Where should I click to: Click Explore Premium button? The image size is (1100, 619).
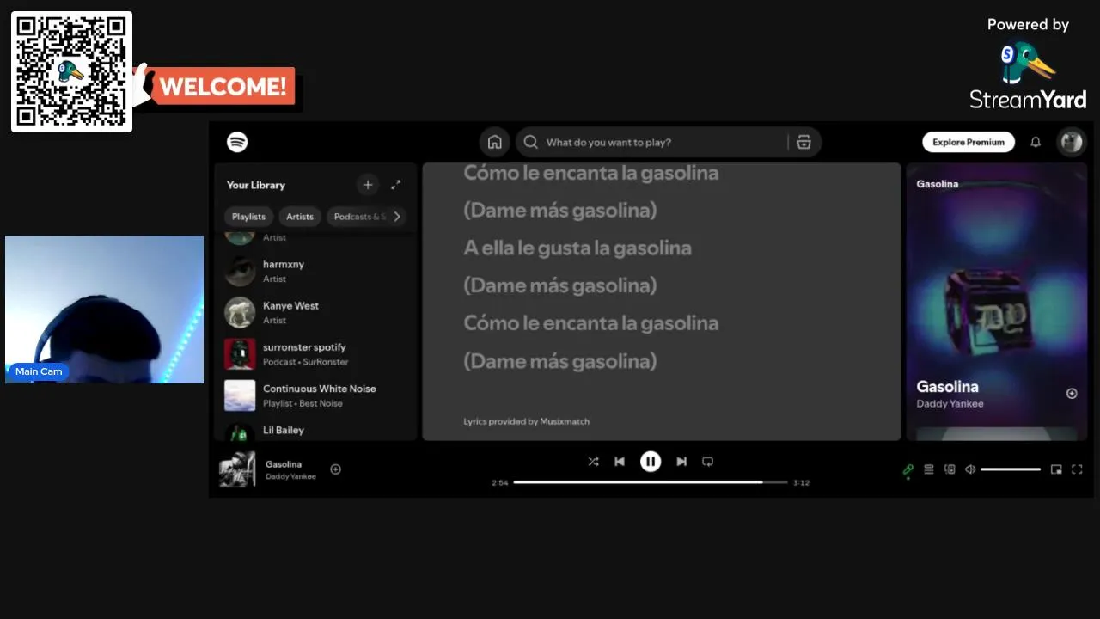coord(969,142)
